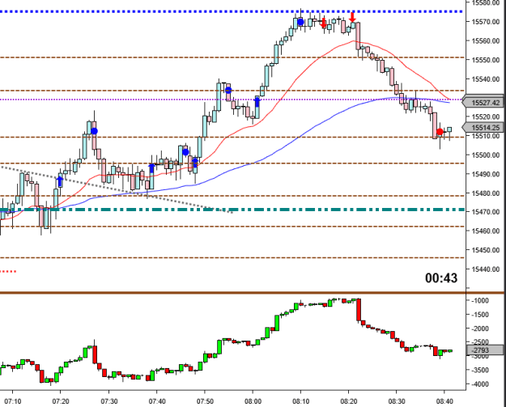The width and height of the screenshot is (506, 407).
Task: Click the blue up arrow near the 07:20 candle
Action: point(60,181)
